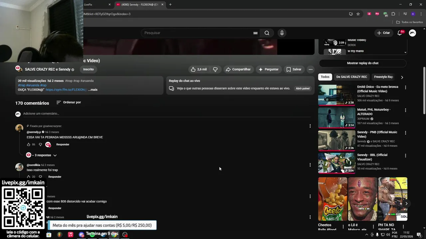Open YouTube account avatar menu
This screenshot has width=426, height=239.
point(412,33)
